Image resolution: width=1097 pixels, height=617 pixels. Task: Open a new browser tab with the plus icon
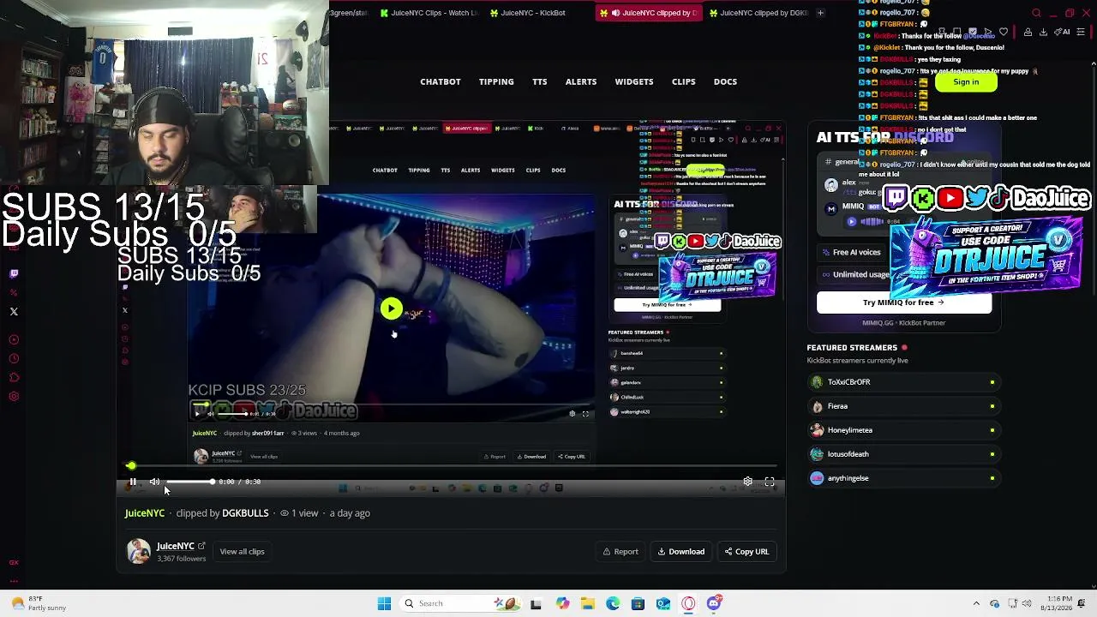pos(820,13)
